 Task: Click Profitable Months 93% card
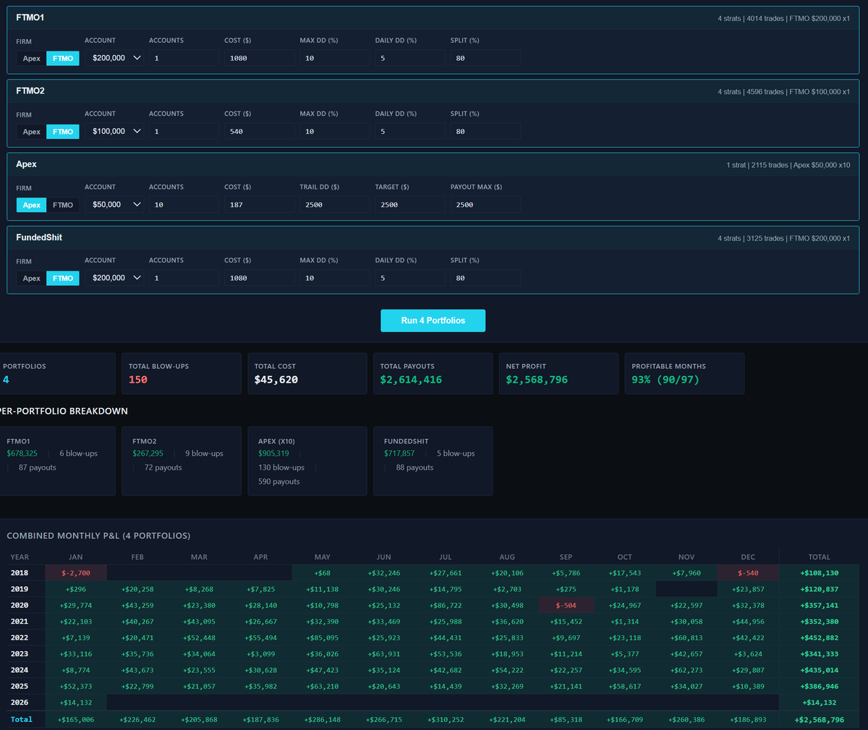[684, 373]
